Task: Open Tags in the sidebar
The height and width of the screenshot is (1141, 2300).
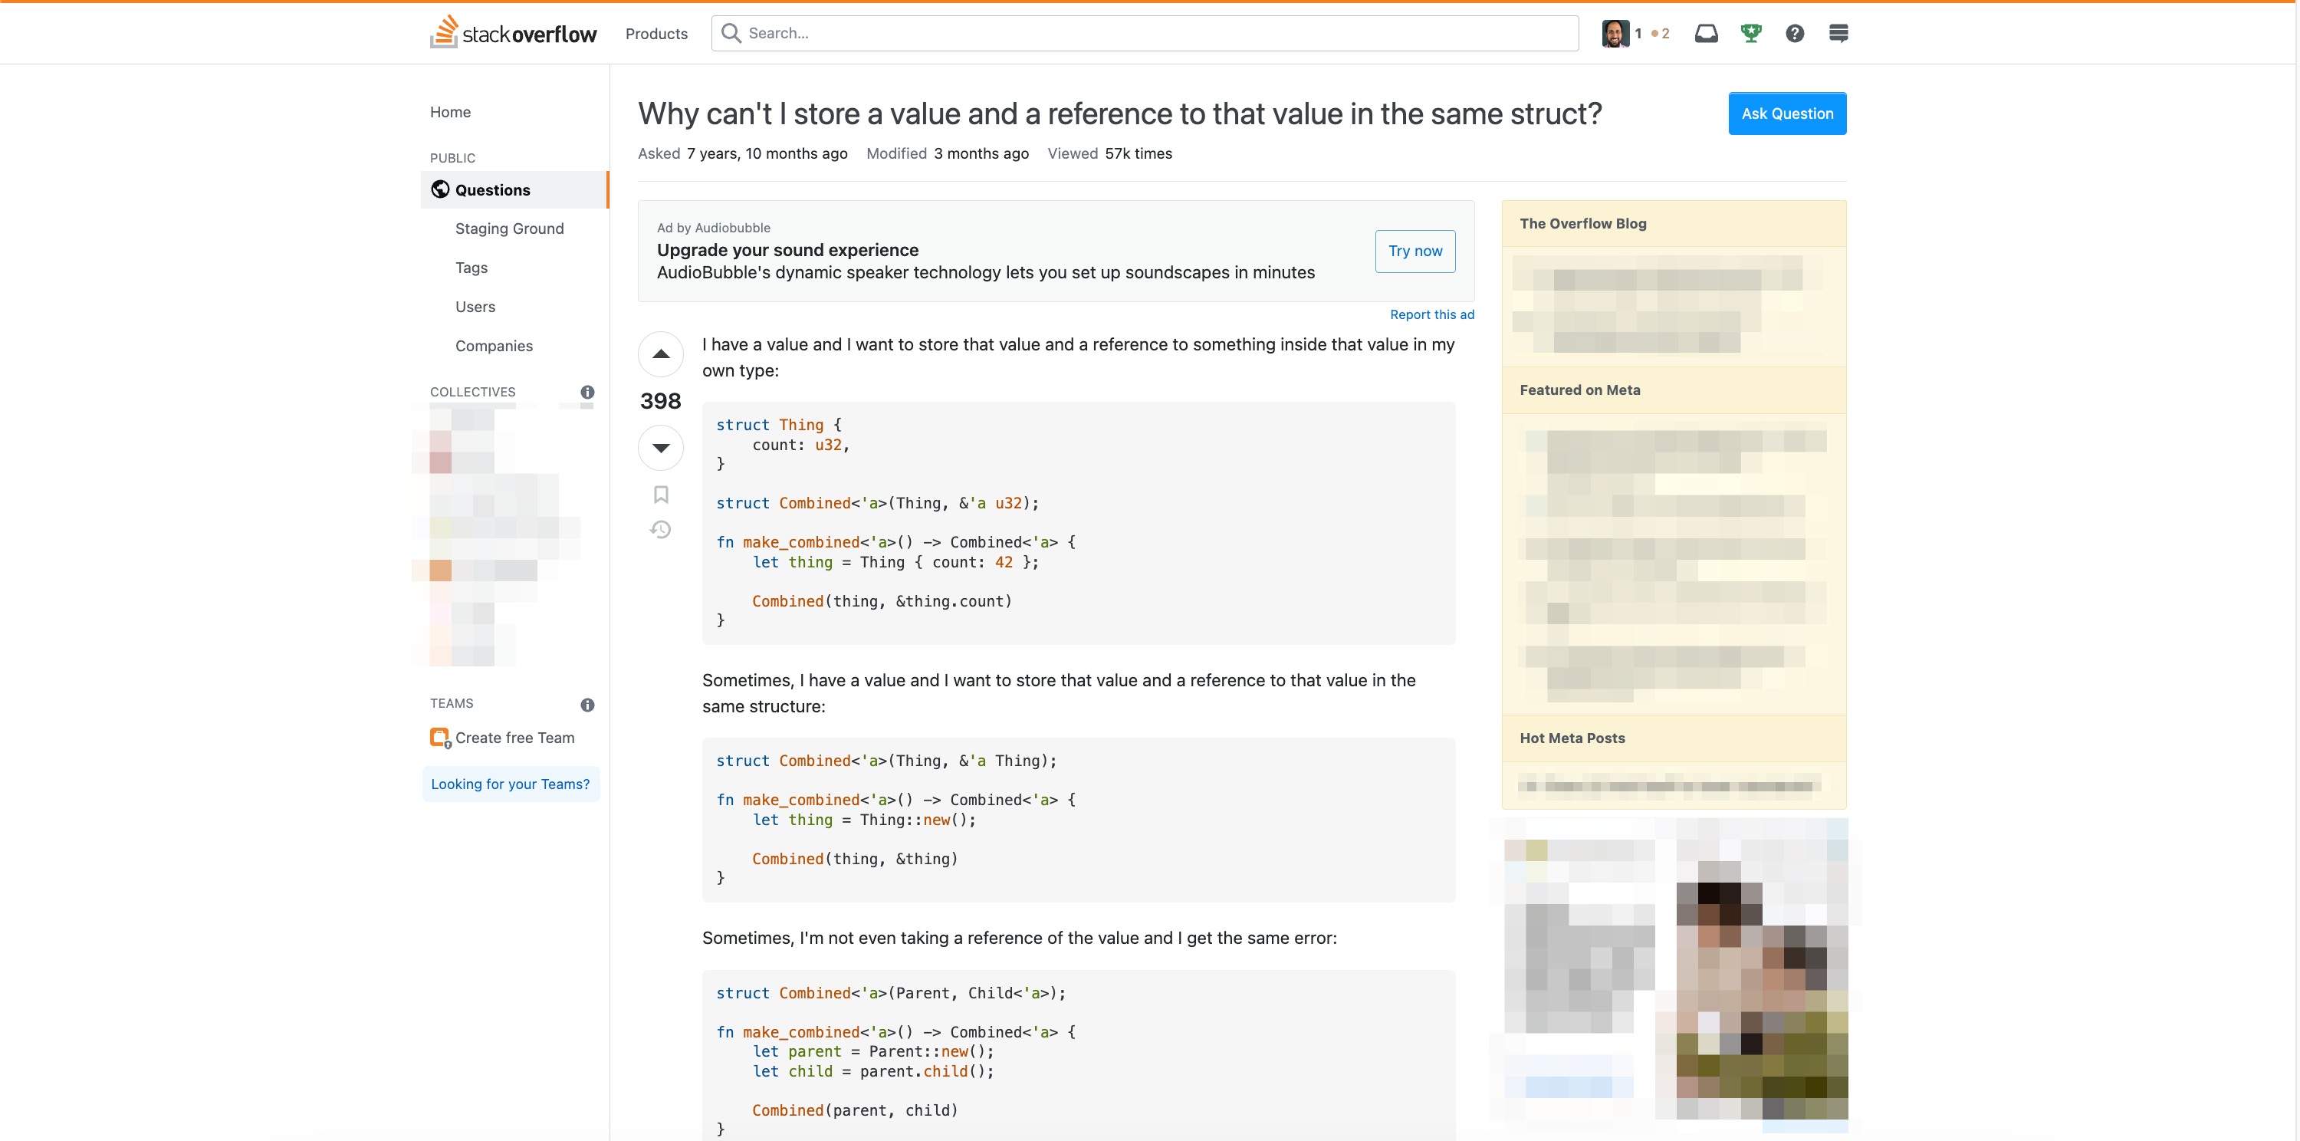Action: click(472, 268)
